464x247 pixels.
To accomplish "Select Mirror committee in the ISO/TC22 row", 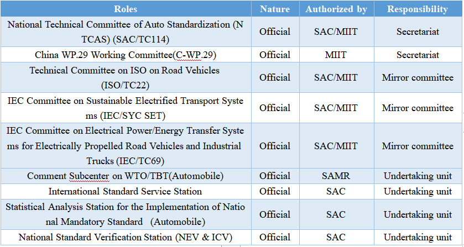I will tap(418, 77).
